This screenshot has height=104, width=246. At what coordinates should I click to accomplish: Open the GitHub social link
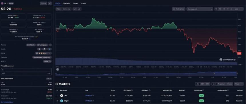44,49
